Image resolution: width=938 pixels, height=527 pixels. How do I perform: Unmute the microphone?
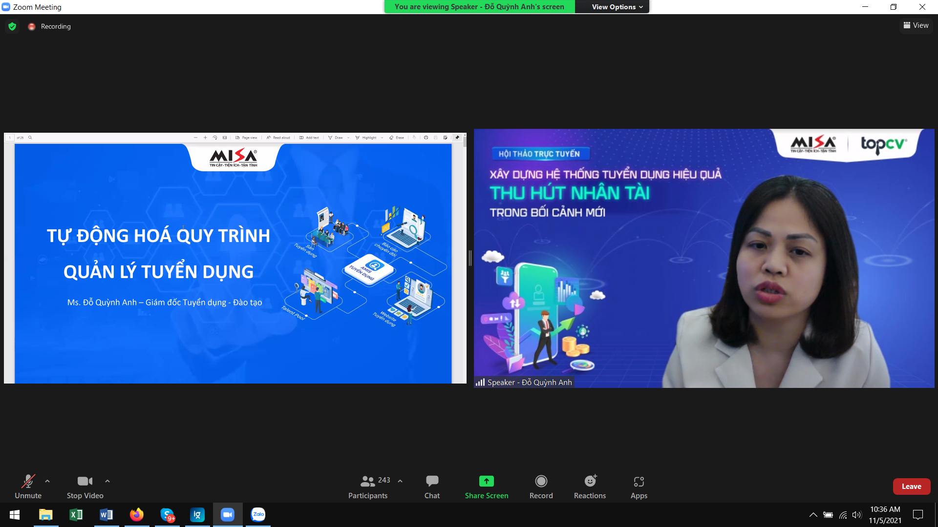click(x=28, y=486)
